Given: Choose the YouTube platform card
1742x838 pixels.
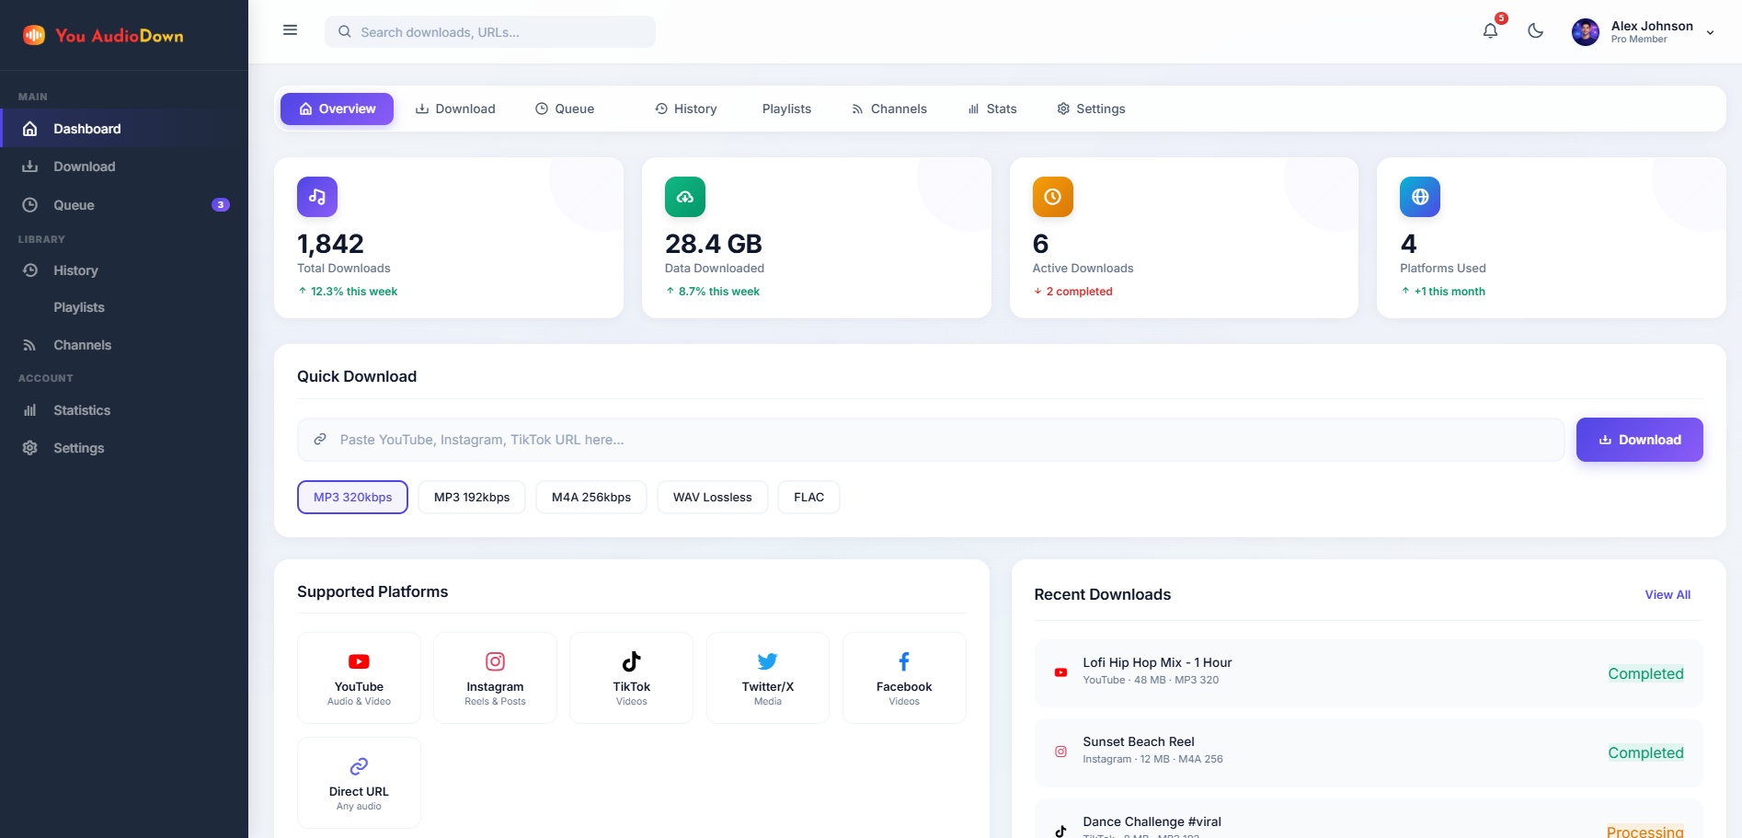Looking at the screenshot, I should [x=359, y=678].
